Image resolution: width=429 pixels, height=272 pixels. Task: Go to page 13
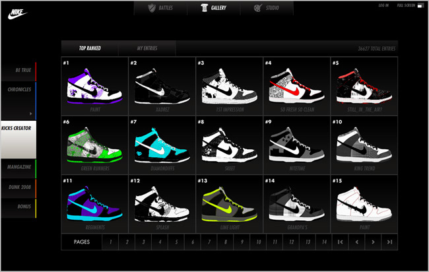point(308,242)
